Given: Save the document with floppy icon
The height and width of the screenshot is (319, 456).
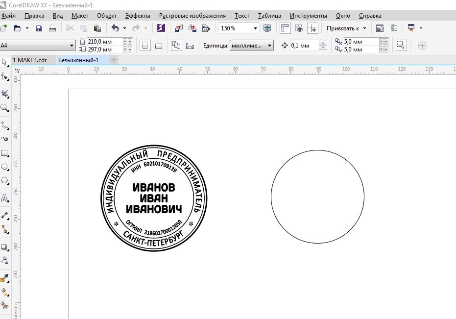Looking at the screenshot, I should click(x=38, y=28).
